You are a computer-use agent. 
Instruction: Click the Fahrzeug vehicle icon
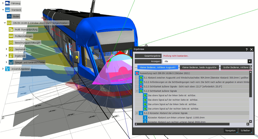pos(8,3)
